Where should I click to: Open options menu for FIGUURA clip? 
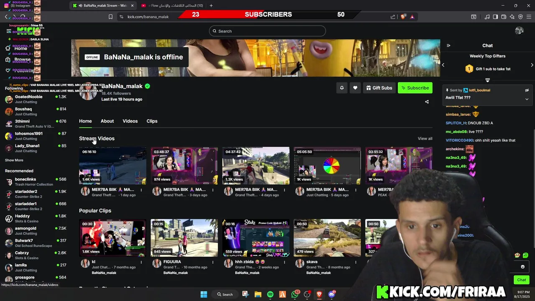click(x=213, y=262)
